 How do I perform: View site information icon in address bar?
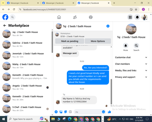click(20, 9)
